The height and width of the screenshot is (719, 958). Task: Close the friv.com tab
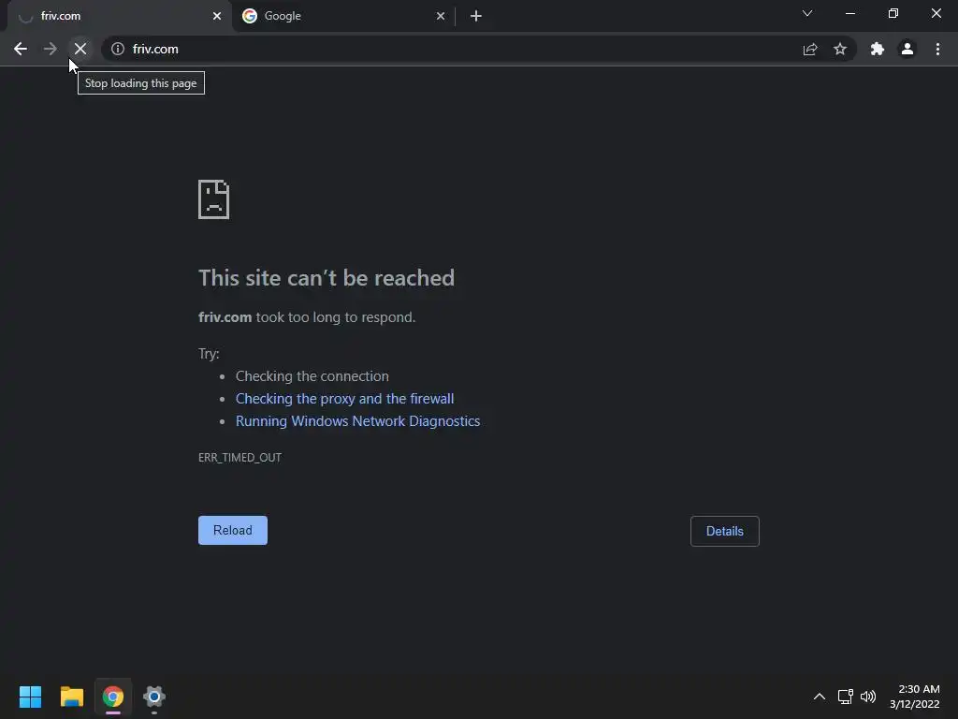(217, 16)
